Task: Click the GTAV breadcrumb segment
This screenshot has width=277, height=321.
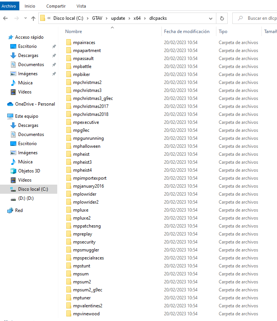Action: coord(97,18)
